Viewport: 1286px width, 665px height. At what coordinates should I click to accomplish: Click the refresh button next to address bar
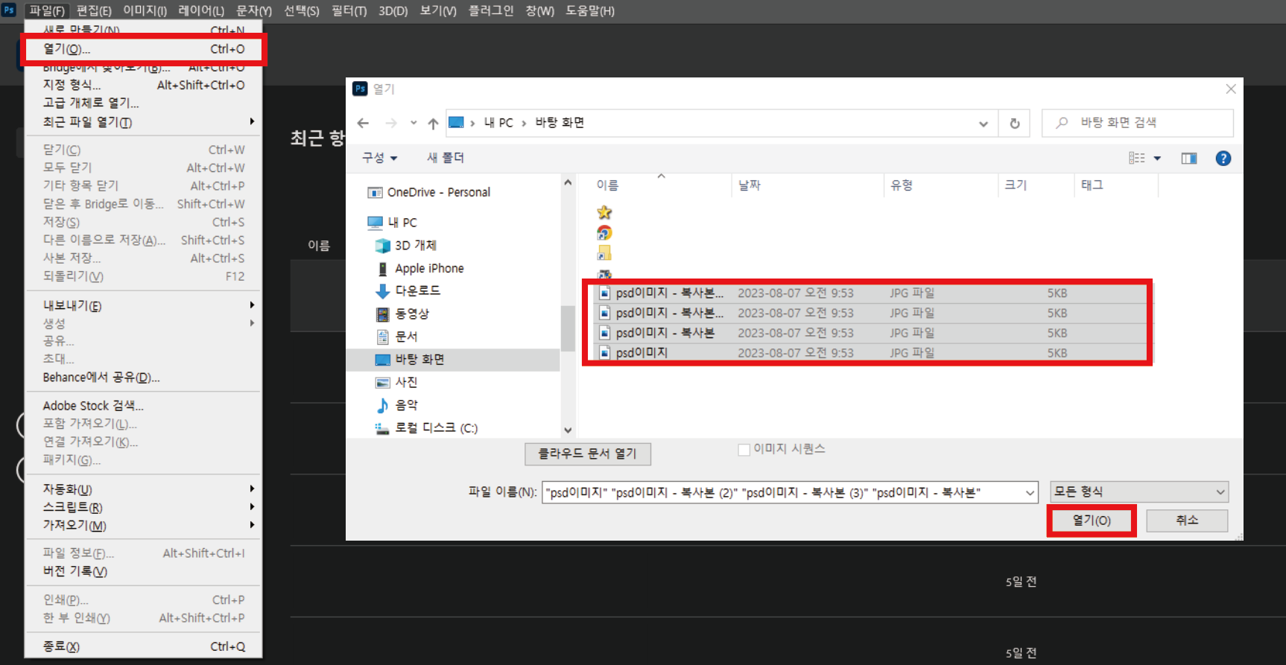point(1015,123)
